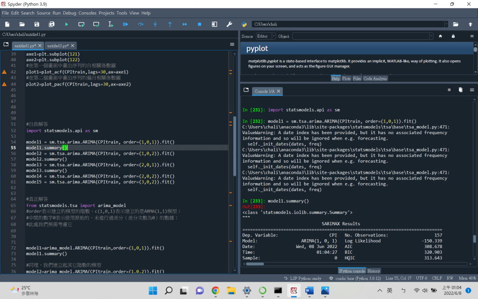Toggle the Help pane lock icon

click(453, 36)
